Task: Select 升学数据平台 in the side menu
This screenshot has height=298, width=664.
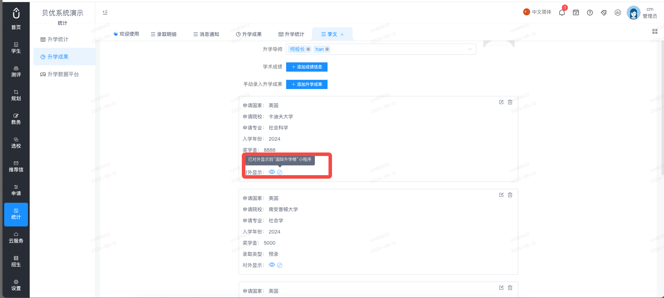Action: (x=60, y=74)
